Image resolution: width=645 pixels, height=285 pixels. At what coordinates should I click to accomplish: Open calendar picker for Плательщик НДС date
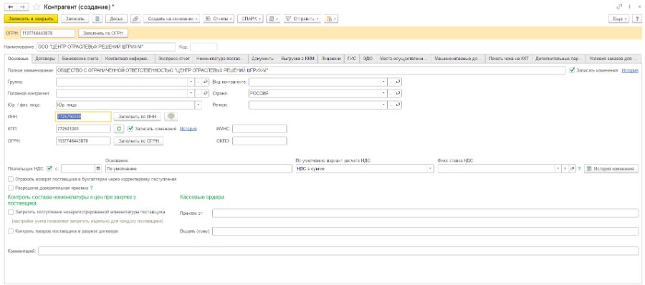pos(98,168)
